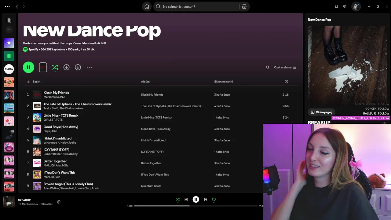Seek using the song progress bar

tap(196, 206)
